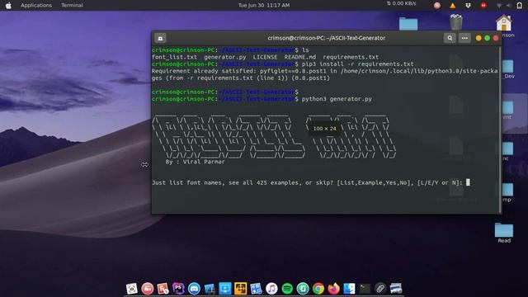Click the terminal input cursor after [L/E/Y or N]:
The image size is (528, 297).
click(x=468, y=182)
